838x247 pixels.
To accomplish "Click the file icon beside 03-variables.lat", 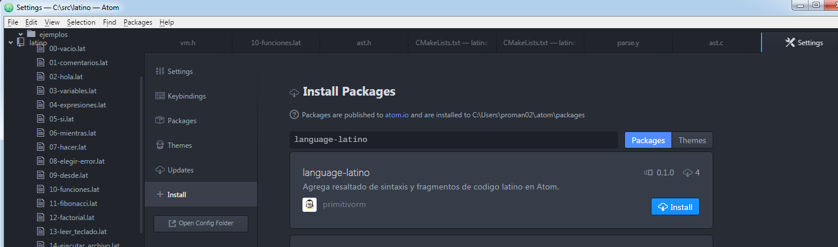I will (x=41, y=91).
